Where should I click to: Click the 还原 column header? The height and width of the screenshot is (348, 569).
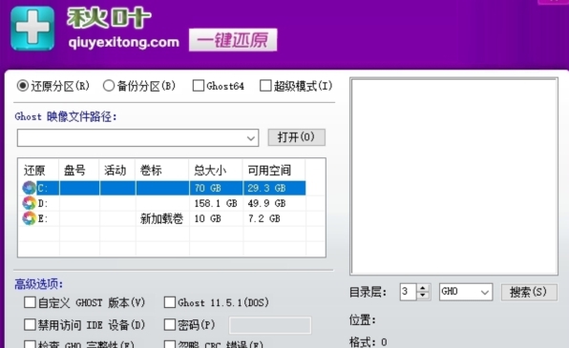pos(34,170)
